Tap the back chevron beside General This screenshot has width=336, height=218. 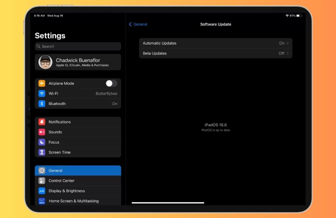coord(130,24)
